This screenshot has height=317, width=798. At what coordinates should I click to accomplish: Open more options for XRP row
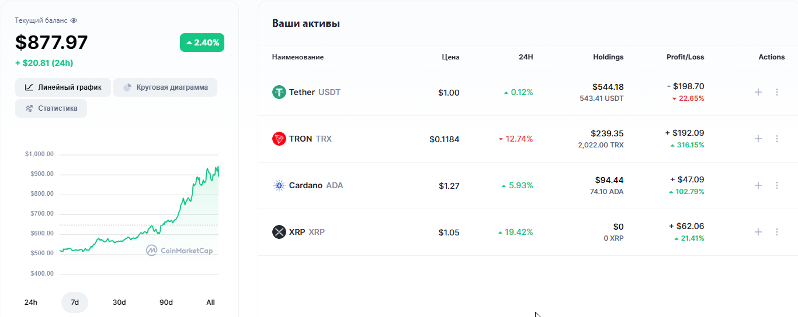pyautogui.click(x=777, y=232)
